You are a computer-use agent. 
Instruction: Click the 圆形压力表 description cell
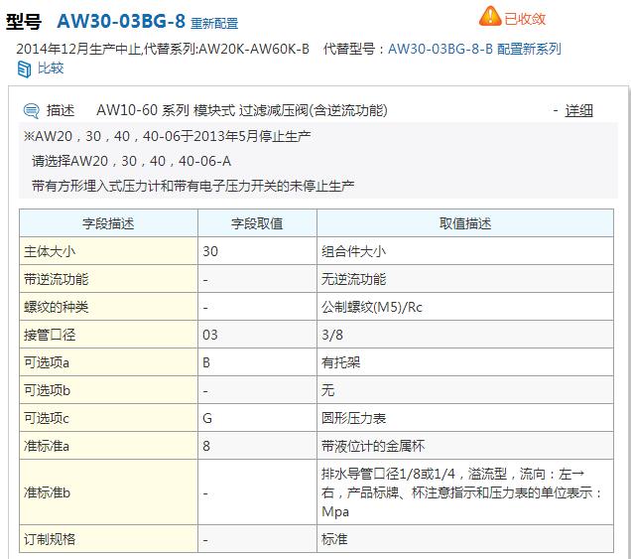coord(465,418)
